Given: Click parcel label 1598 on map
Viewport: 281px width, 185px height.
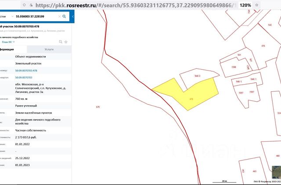Looking at the screenshot, I should [x=234, y=67].
